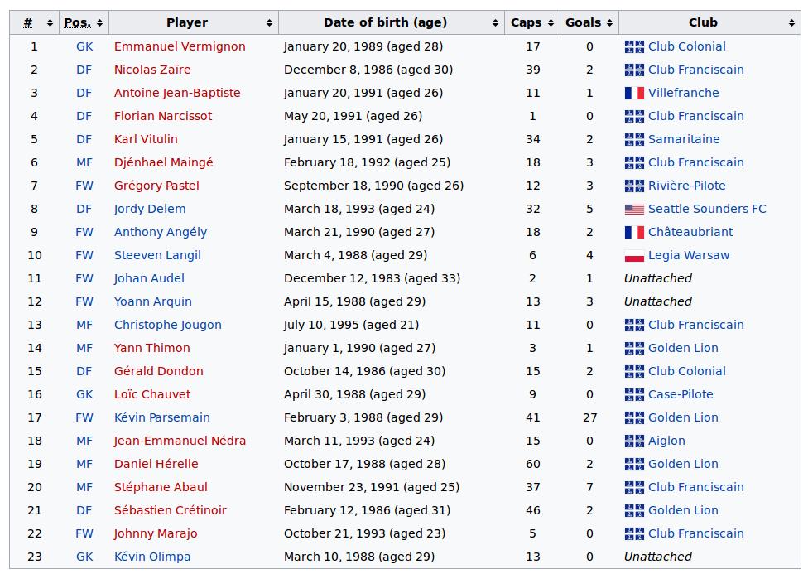Click the Poland flag icon beside Legia Warsaw
This screenshot has width=808, height=574.
[634, 255]
